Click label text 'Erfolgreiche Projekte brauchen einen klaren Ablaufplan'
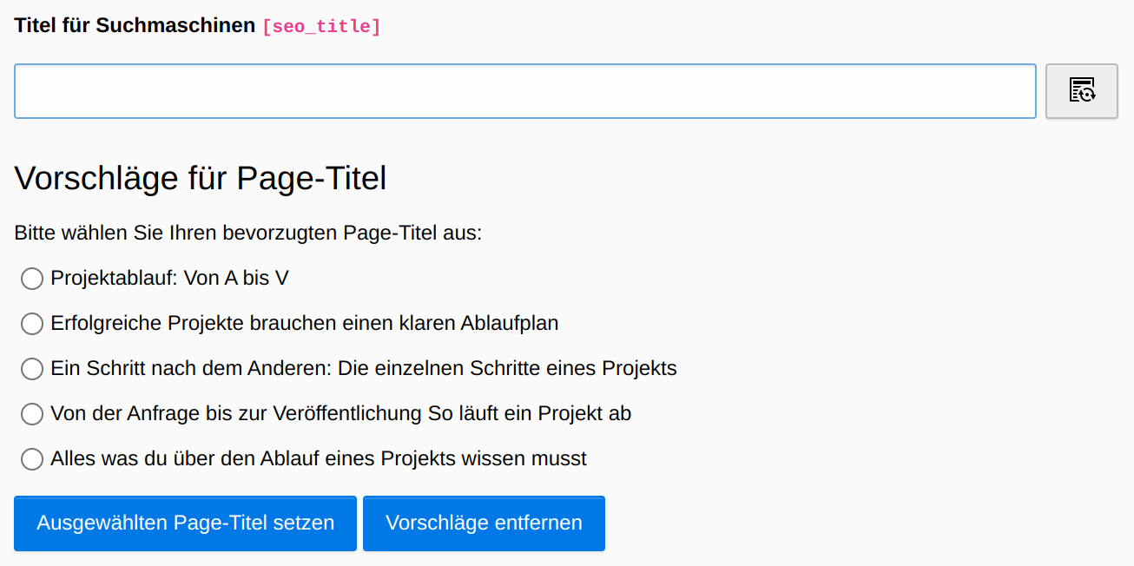The width and height of the screenshot is (1134, 566). [305, 323]
